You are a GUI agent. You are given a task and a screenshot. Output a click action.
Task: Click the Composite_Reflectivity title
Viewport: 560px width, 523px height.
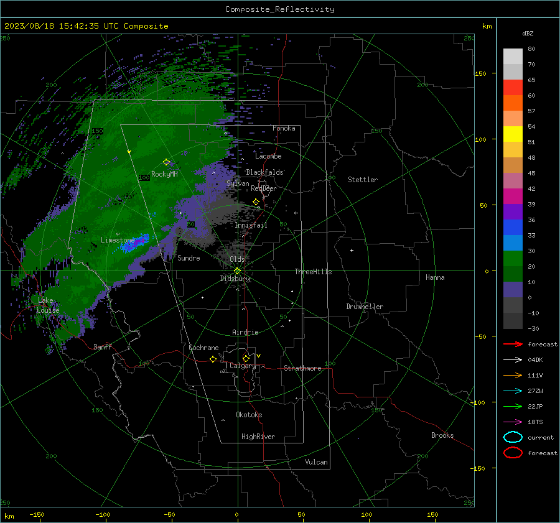point(279,9)
